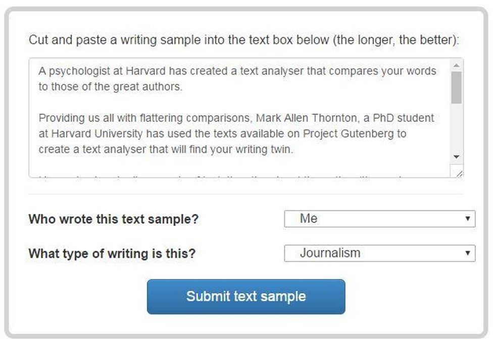Expand the "What type of writing" combo box
This screenshot has width=495, height=343.
coord(379,253)
